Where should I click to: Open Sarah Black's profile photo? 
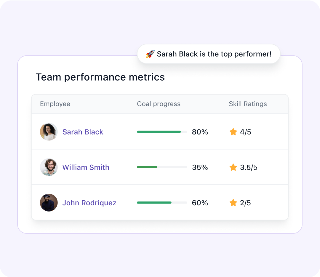49,132
